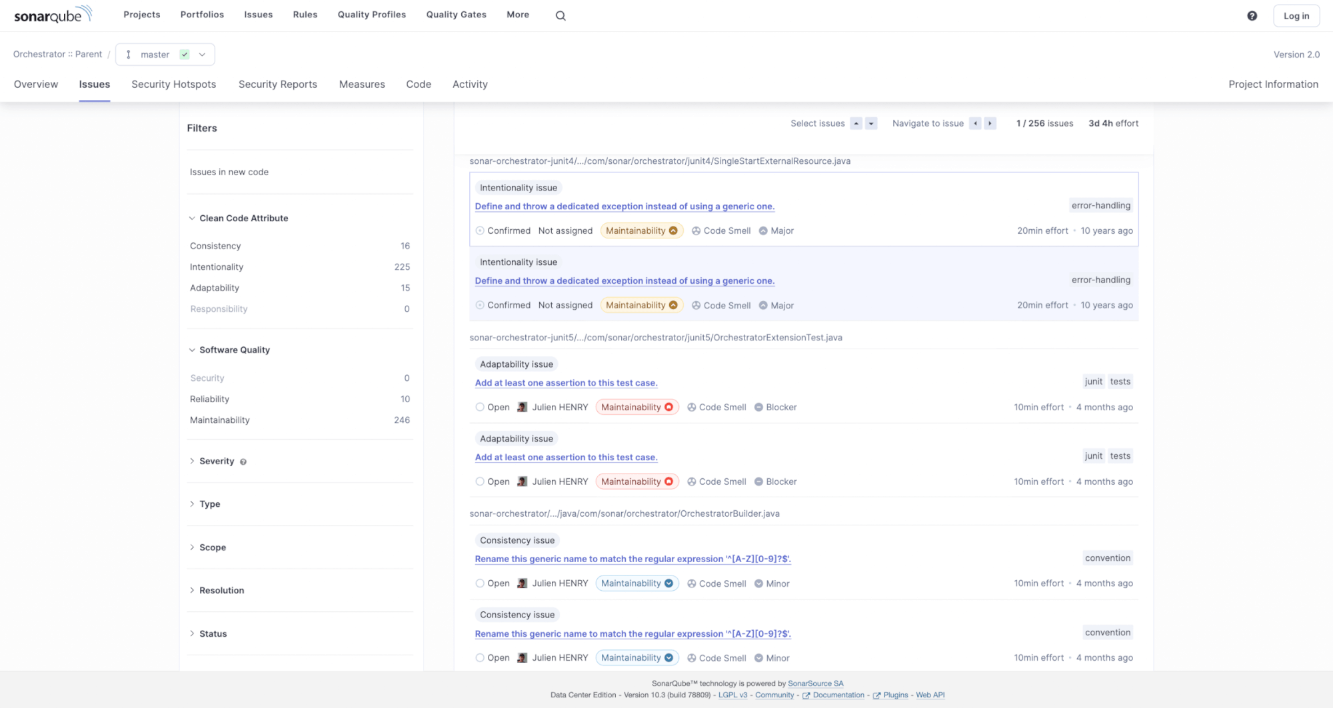Filter by Issues in new code

pyautogui.click(x=229, y=173)
